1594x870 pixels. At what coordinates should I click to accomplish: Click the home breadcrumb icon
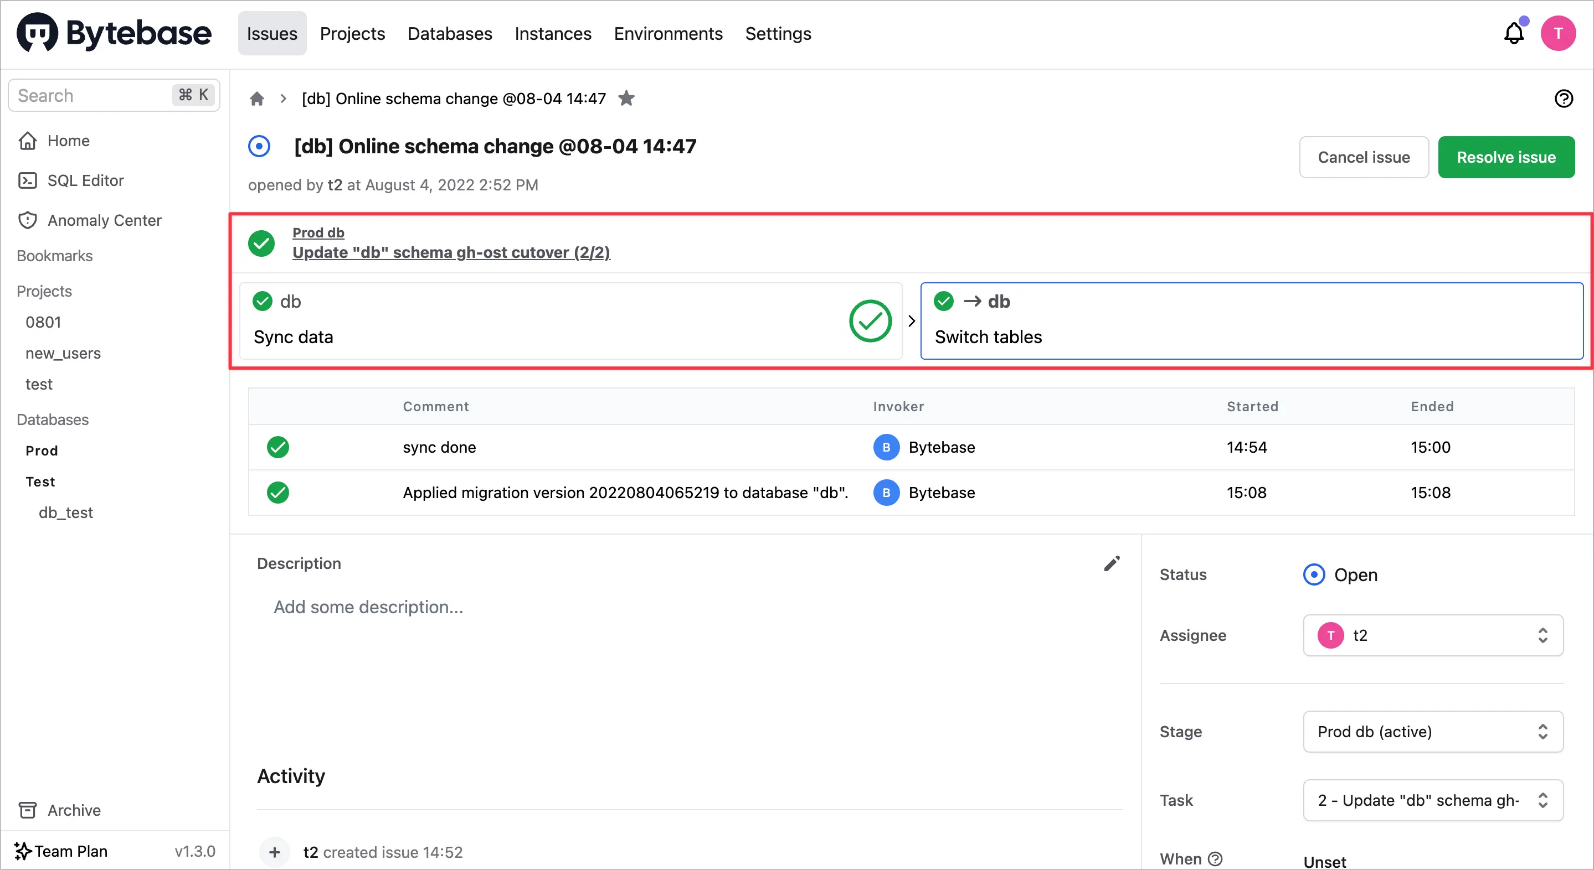pyautogui.click(x=257, y=99)
